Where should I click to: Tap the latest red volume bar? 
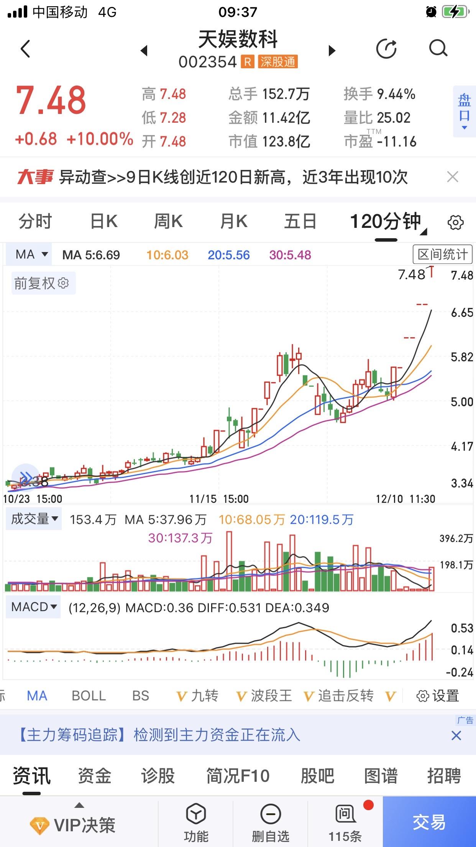click(432, 578)
